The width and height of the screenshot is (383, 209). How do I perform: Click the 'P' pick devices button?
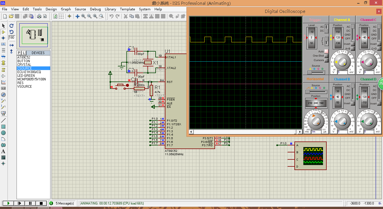(19, 53)
